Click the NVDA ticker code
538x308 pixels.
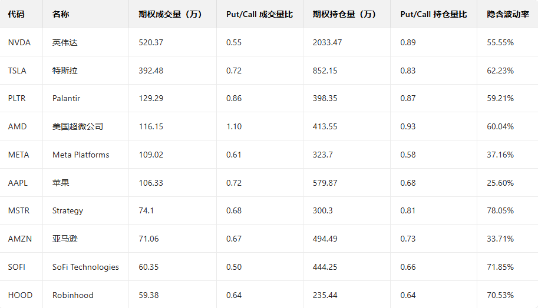click(x=19, y=42)
